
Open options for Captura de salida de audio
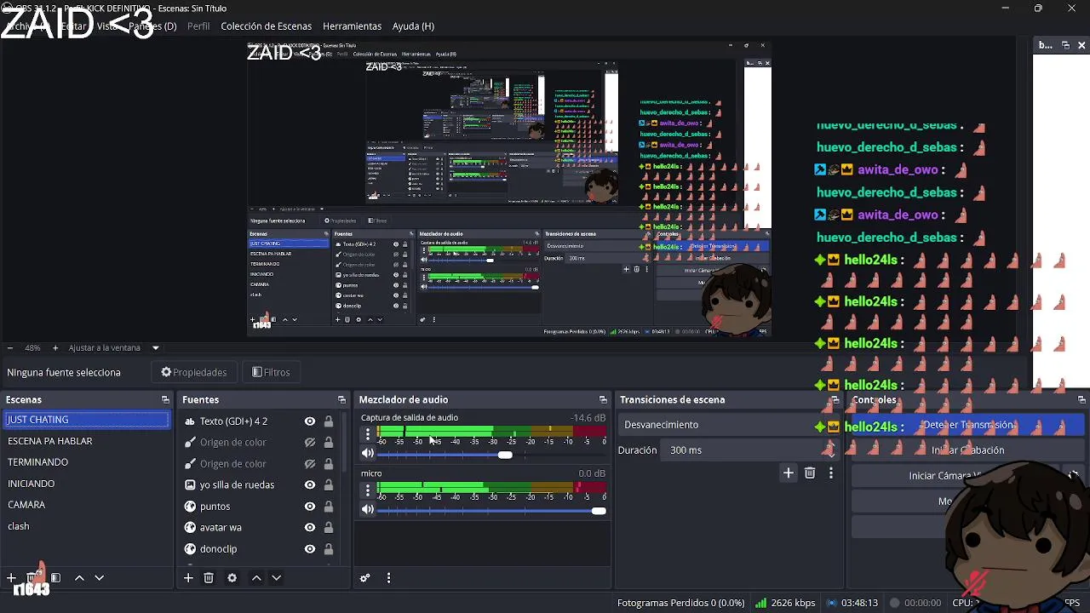(x=368, y=434)
